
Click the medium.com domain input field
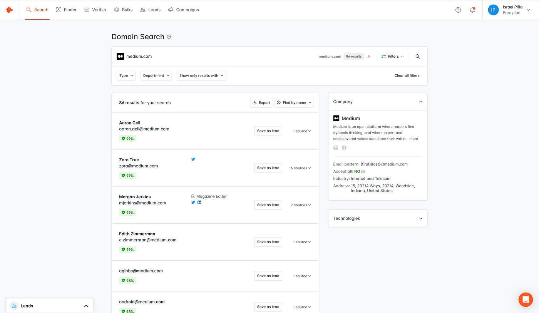[x=216, y=57]
